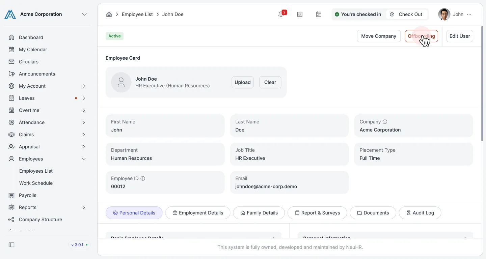The image size is (486, 259).
Task: Click the Leaves calendar-check icon
Action: click(11, 98)
